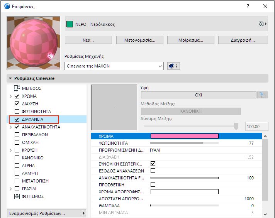Click the white ΧΡΩΜΑ ΑΠΟΡΡΟΦΗΣ... swatch
This screenshot has width=275, height=218.
pyautogui.click(x=185, y=191)
